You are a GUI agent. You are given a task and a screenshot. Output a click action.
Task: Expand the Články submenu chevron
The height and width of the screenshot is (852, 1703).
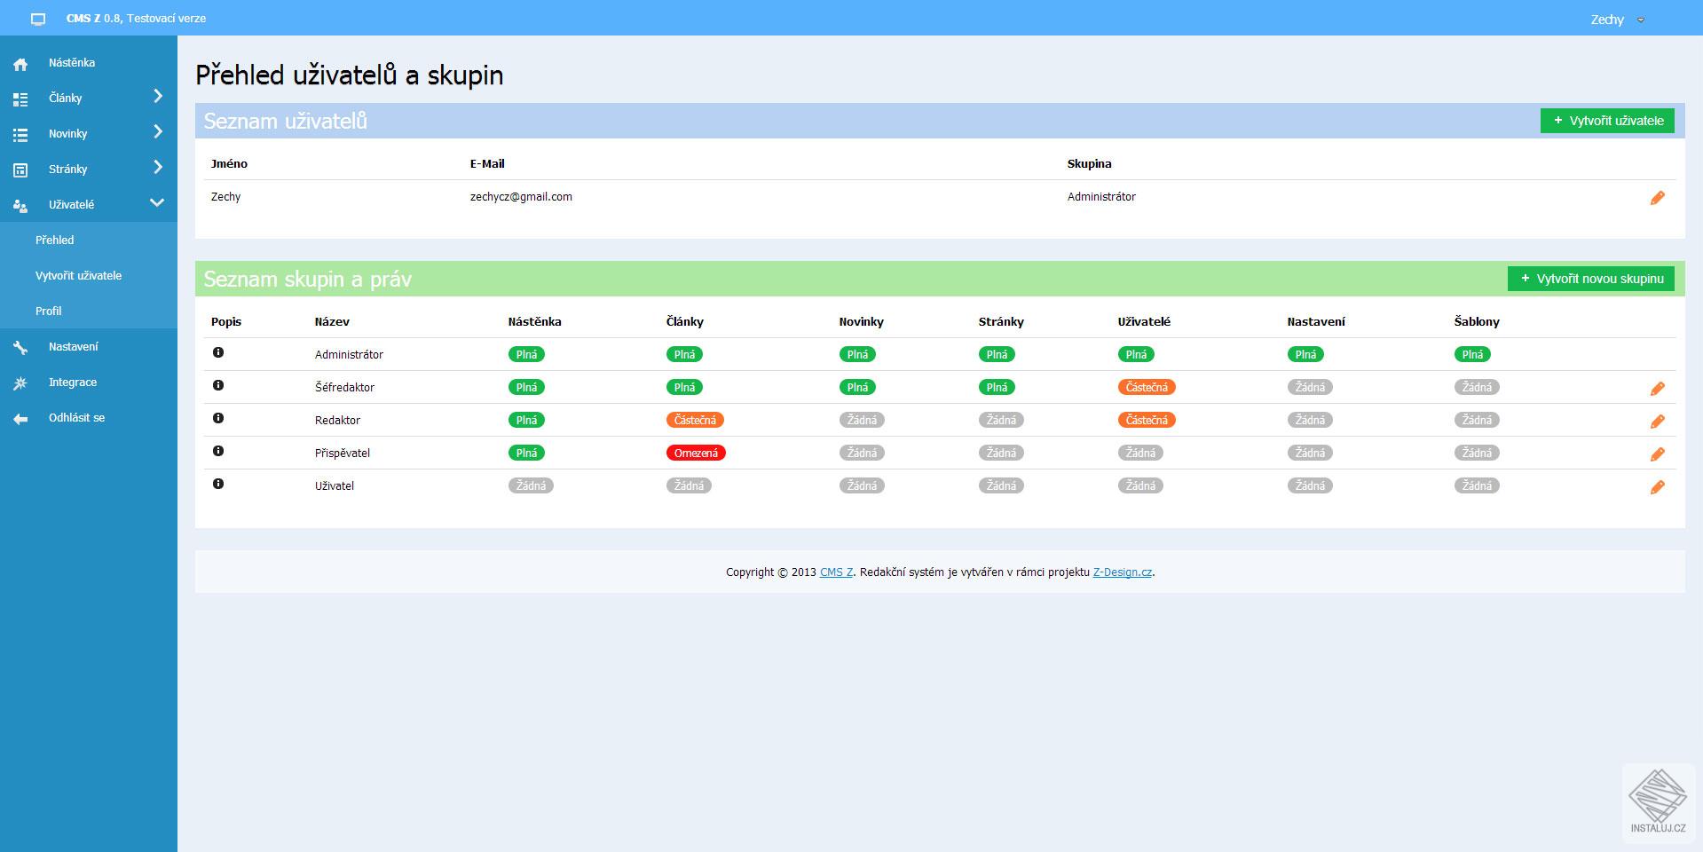[158, 96]
